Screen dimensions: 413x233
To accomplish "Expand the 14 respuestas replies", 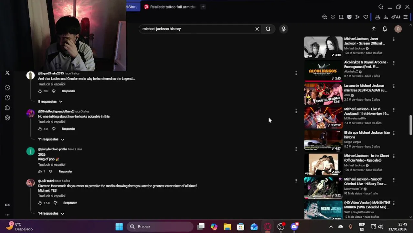I will pyautogui.click(x=51, y=213).
